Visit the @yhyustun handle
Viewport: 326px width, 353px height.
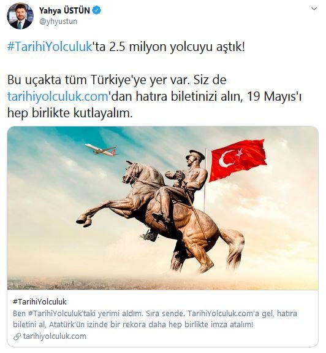tap(58, 21)
